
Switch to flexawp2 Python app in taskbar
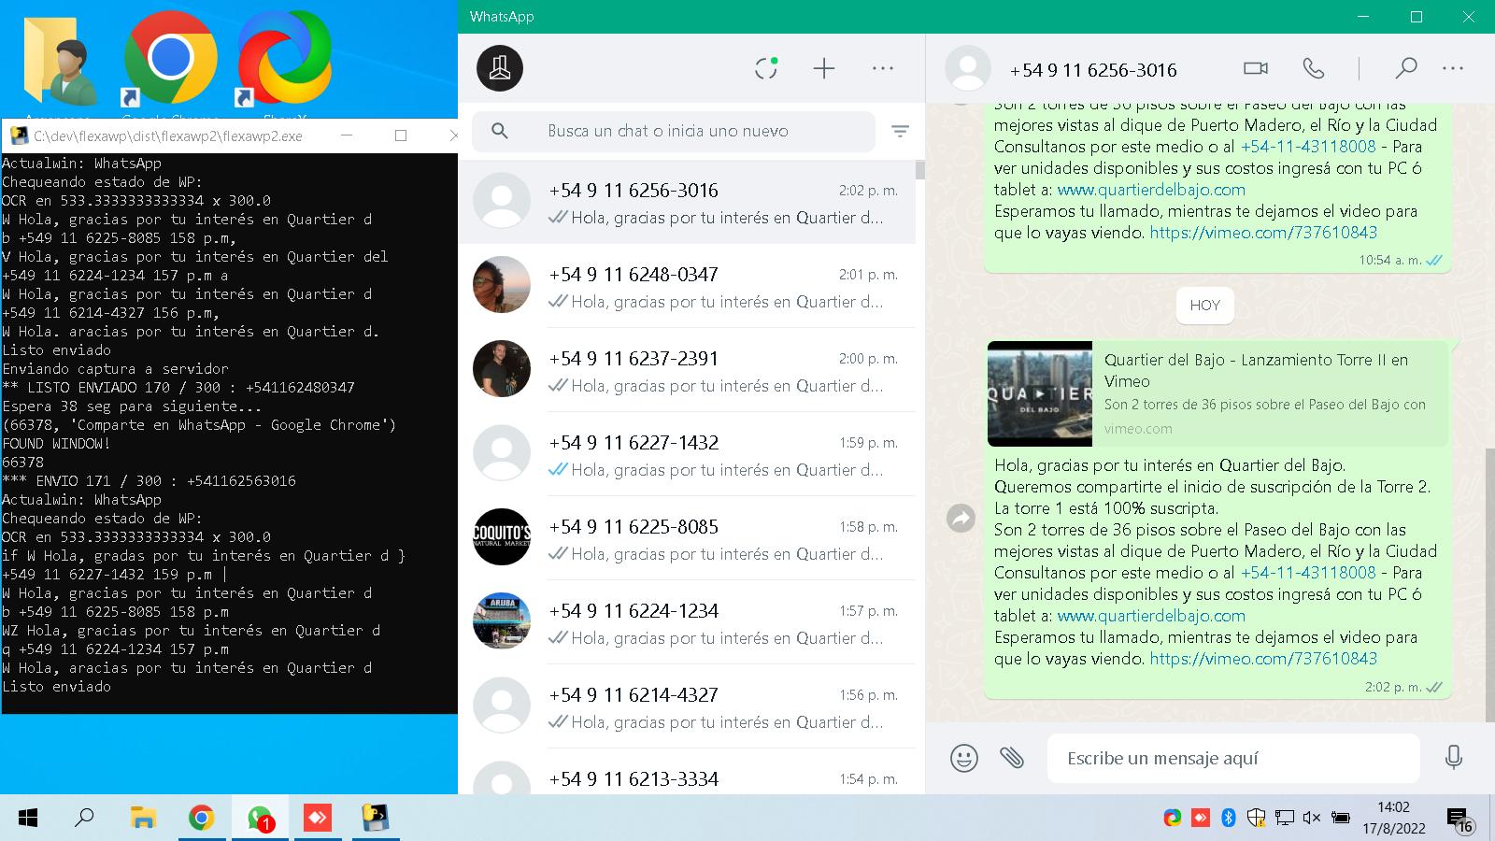tap(376, 819)
